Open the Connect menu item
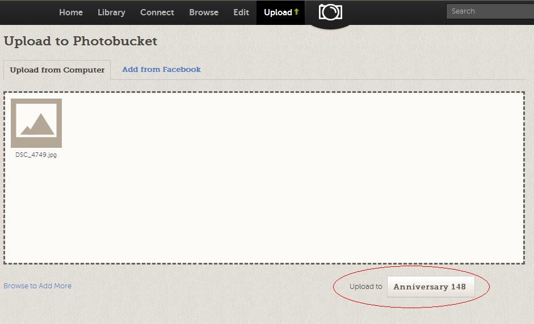This screenshot has width=534, height=324. pos(157,12)
